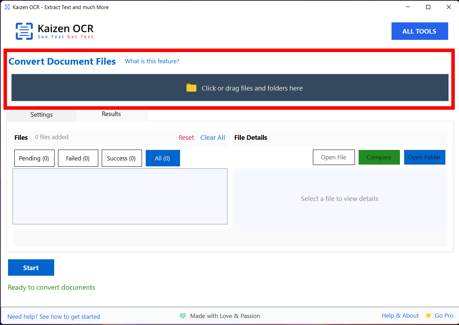Image resolution: width=459 pixels, height=325 pixels.
Task: Filter files by Pending (0)
Action: click(34, 158)
